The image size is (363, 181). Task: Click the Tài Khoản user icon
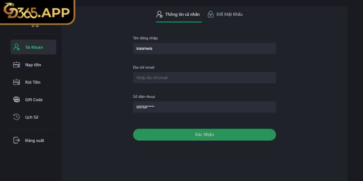point(16,47)
